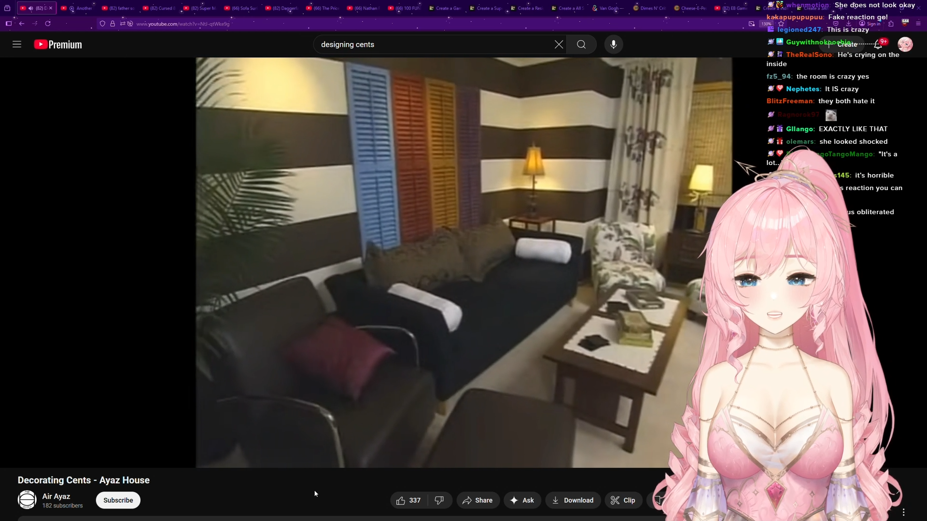Open the tracking protection shield icon
The height and width of the screenshot is (521, 927).
click(102, 24)
